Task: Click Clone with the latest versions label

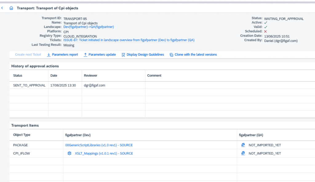Action: (x=196, y=55)
